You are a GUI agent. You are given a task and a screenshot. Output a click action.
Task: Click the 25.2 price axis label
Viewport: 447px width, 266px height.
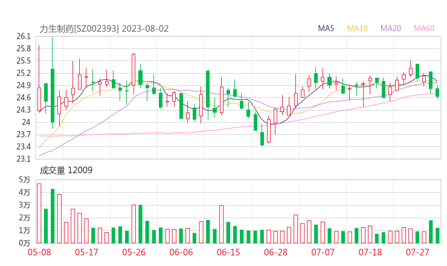click(x=24, y=73)
